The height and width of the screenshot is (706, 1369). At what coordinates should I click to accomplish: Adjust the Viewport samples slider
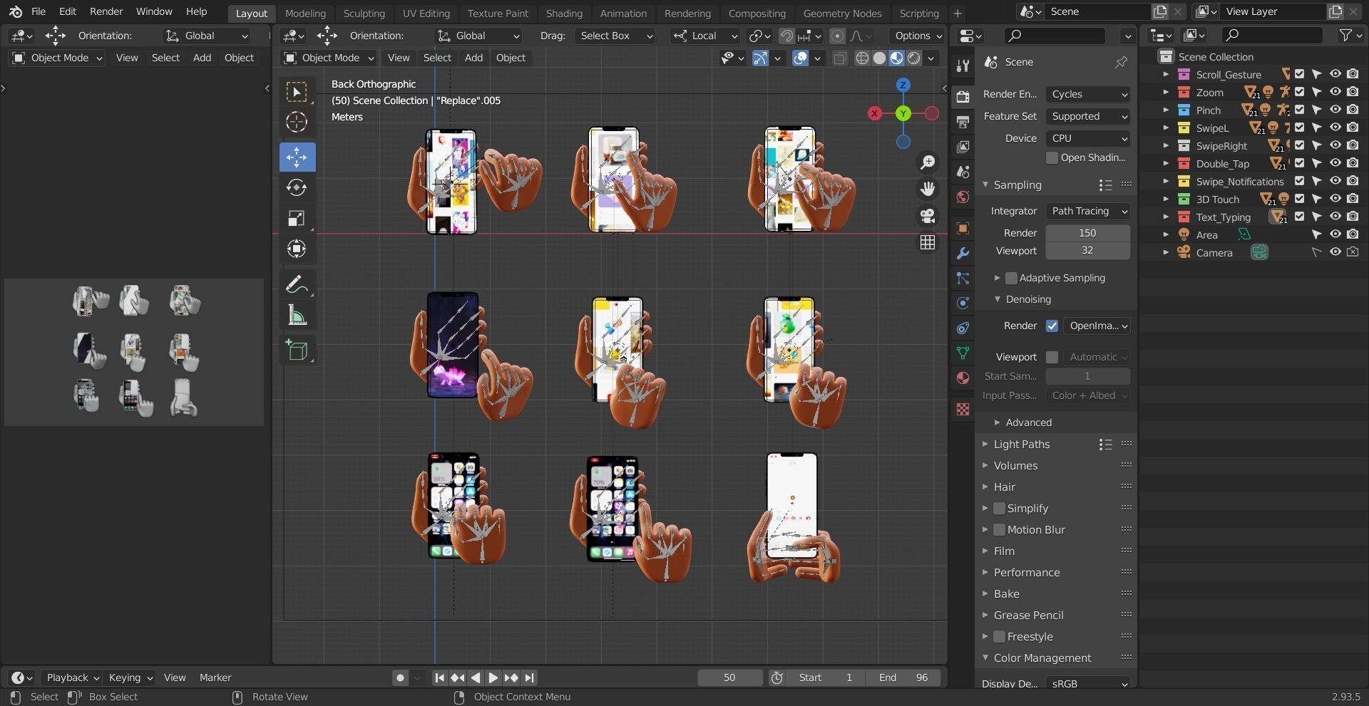click(x=1087, y=251)
